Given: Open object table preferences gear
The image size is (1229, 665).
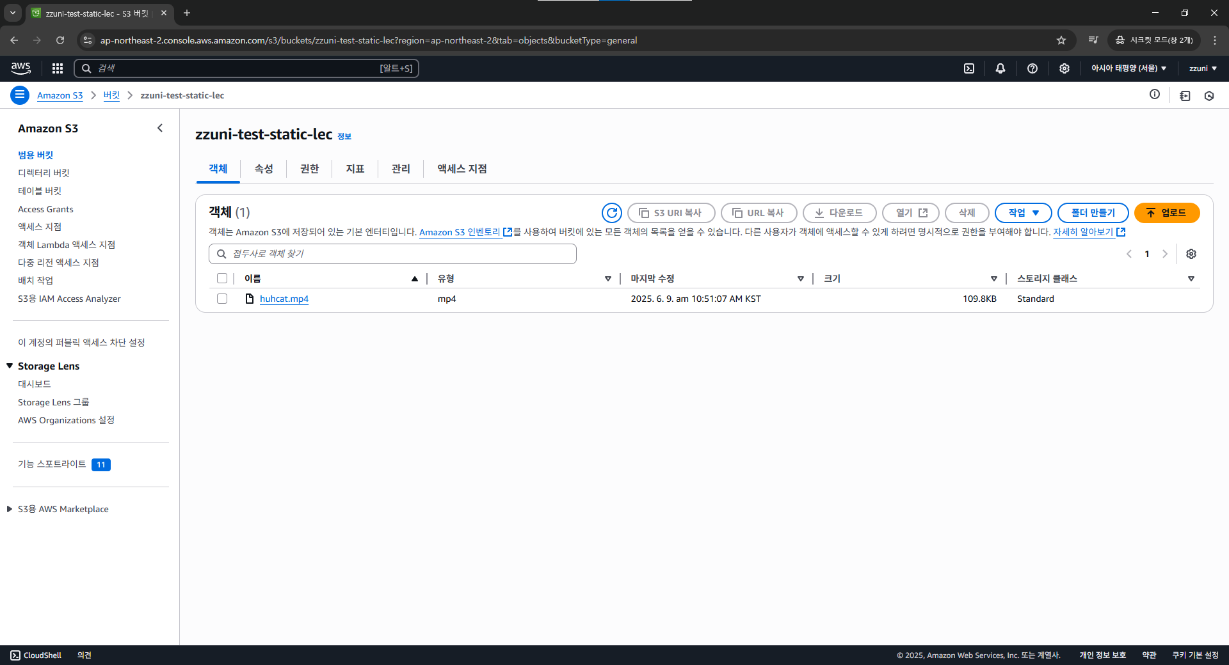Looking at the screenshot, I should tap(1191, 254).
